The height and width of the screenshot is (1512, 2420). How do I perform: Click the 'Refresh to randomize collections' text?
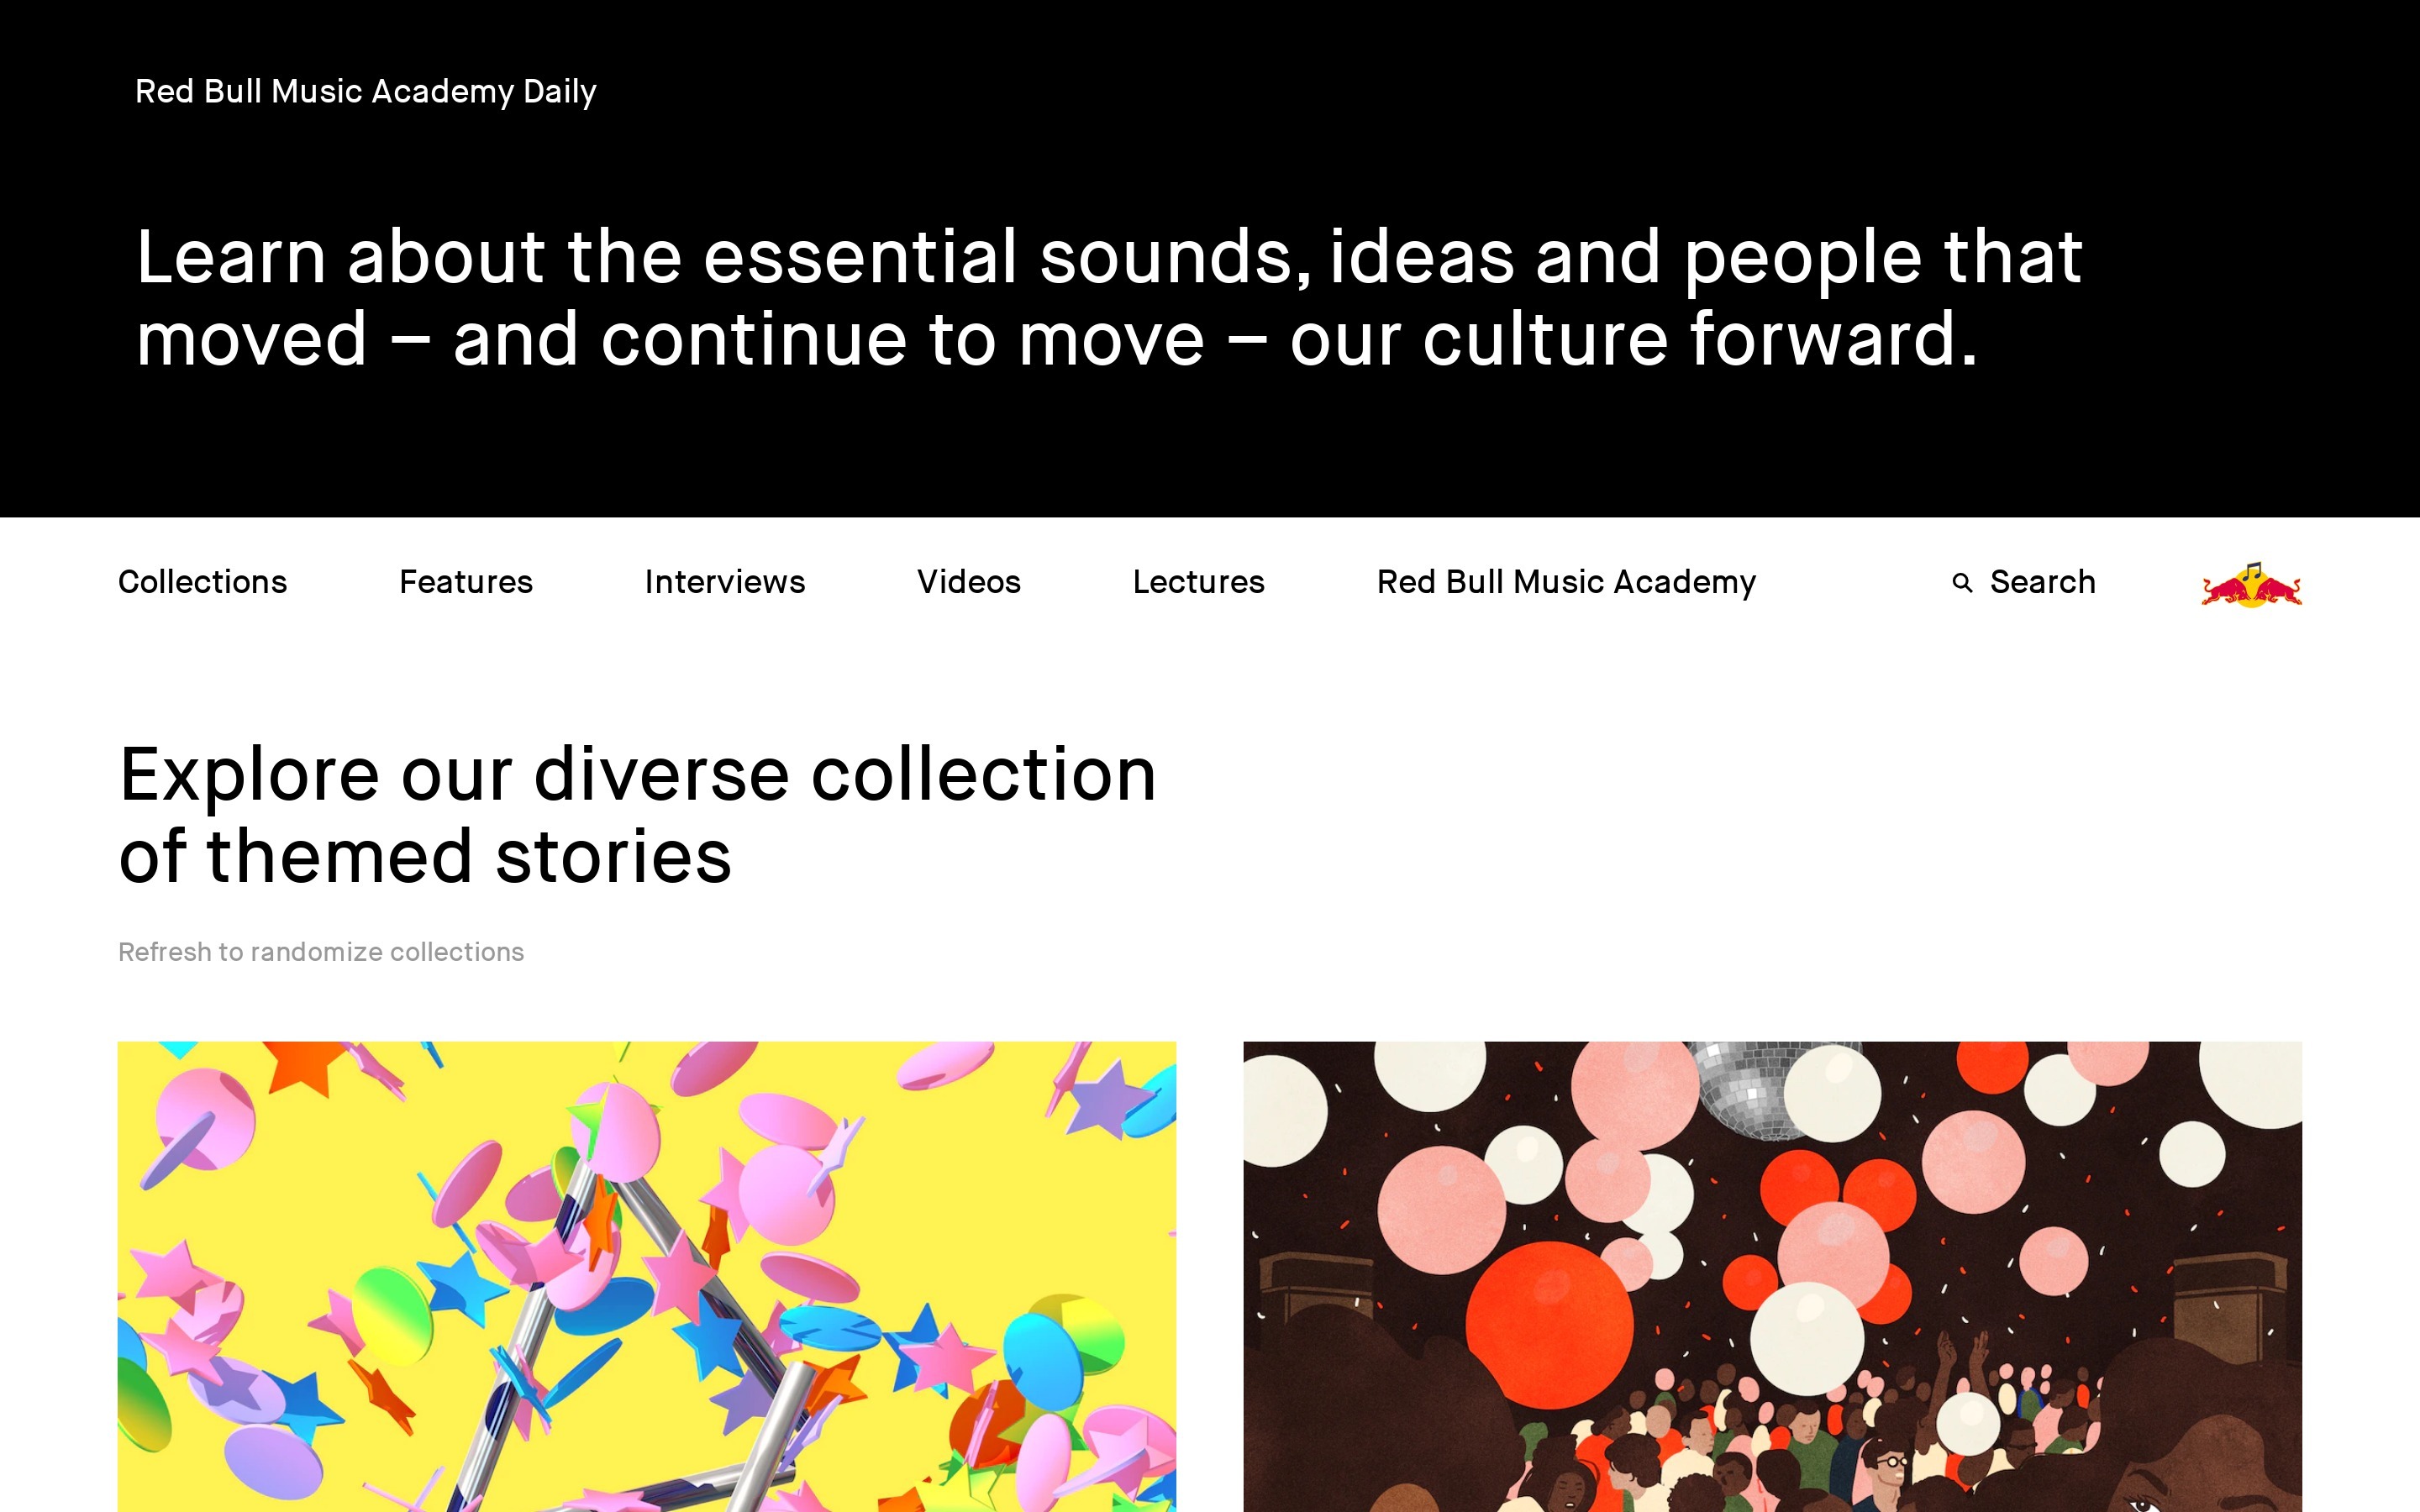[x=320, y=952]
